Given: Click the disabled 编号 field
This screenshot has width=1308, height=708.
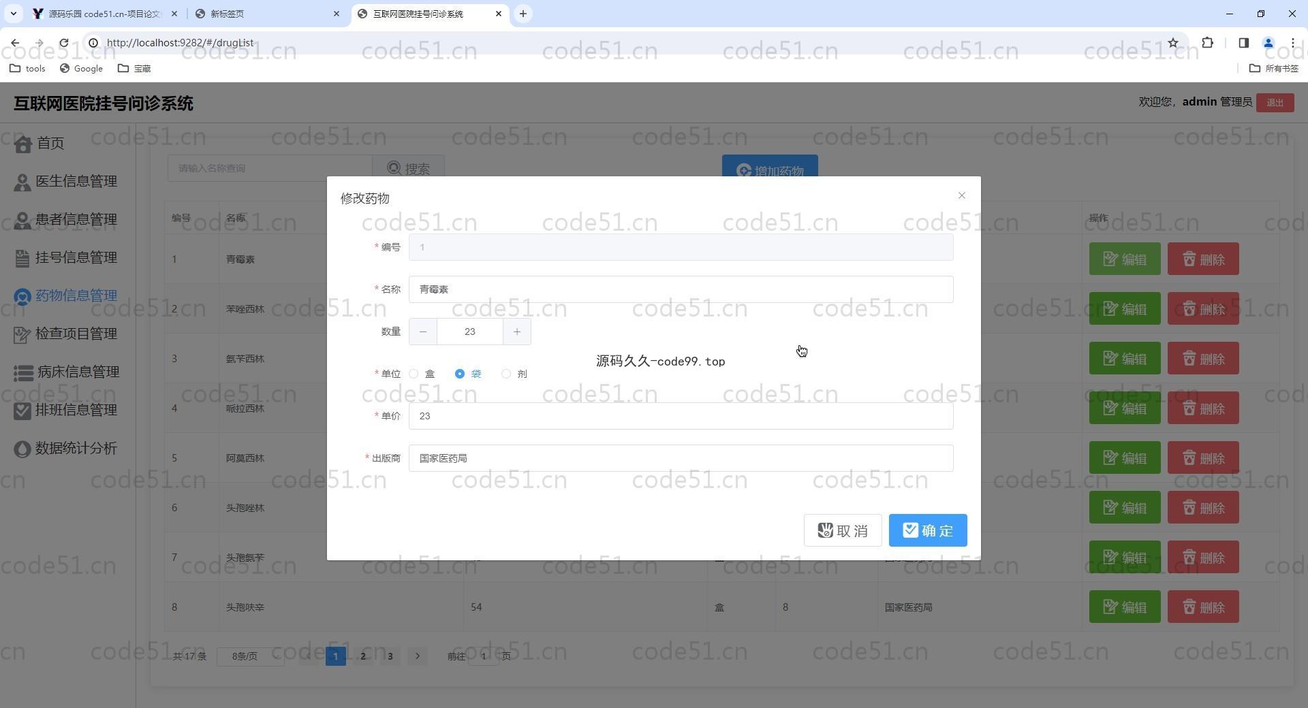Looking at the screenshot, I should tap(681, 247).
